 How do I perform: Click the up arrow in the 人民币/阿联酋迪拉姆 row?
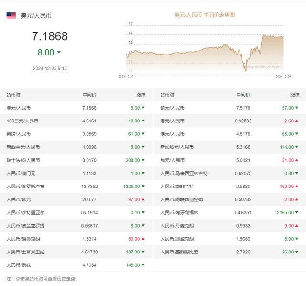tap(296, 199)
